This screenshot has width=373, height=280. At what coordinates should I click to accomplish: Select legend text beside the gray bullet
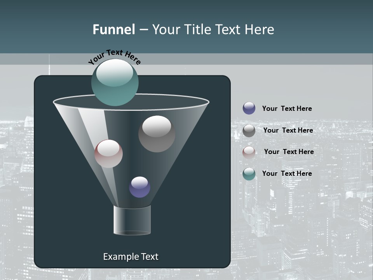288,130
